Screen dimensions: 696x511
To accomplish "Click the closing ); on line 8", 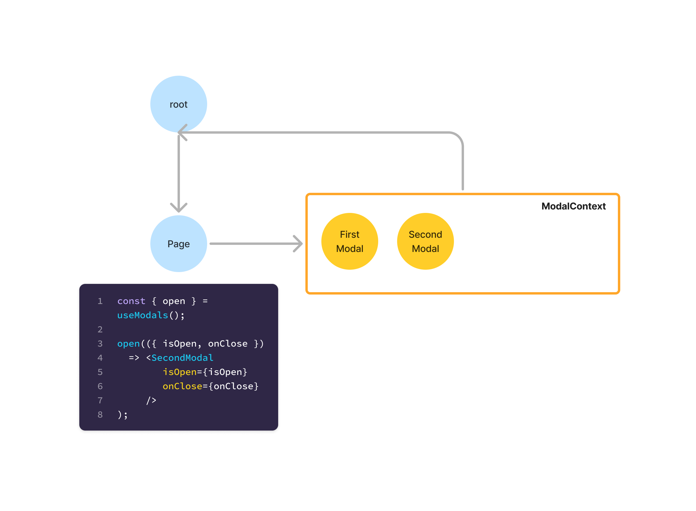I will 123,415.
